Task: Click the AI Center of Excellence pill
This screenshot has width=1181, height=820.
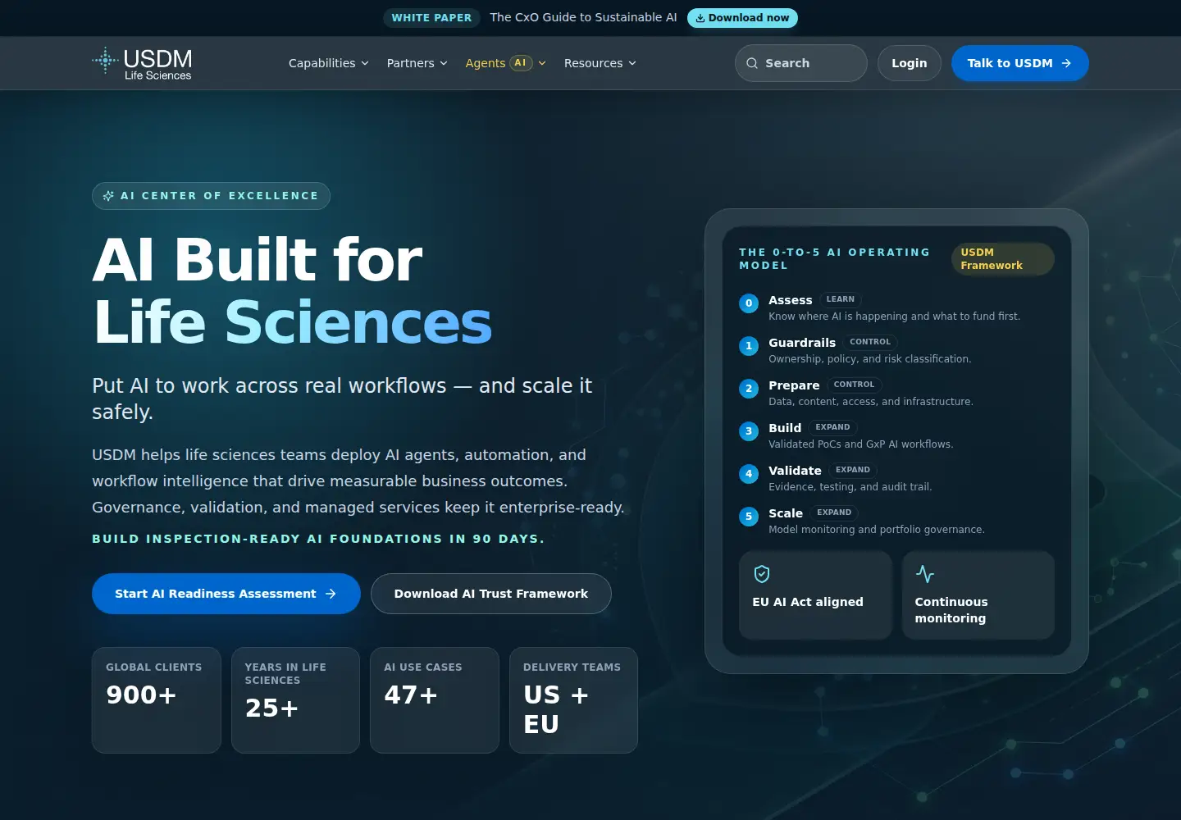Action: (x=211, y=196)
